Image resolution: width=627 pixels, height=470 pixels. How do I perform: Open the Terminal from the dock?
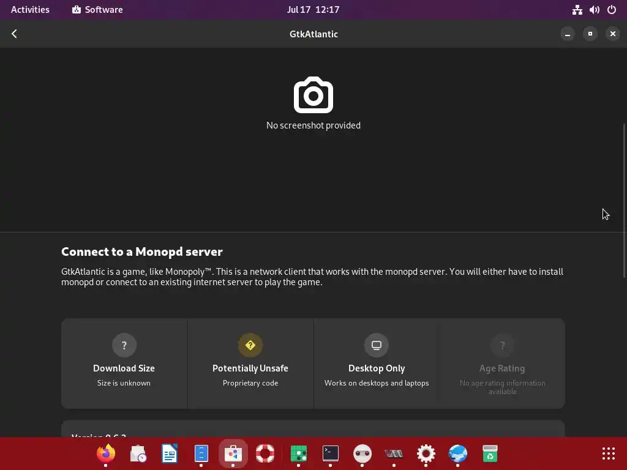(x=330, y=453)
